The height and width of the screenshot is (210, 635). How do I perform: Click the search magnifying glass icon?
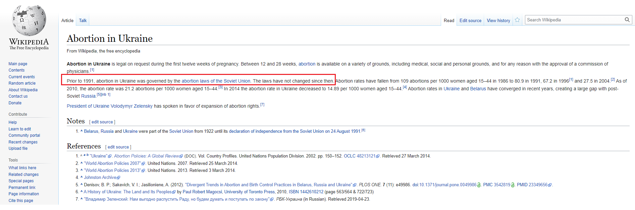(x=627, y=20)
